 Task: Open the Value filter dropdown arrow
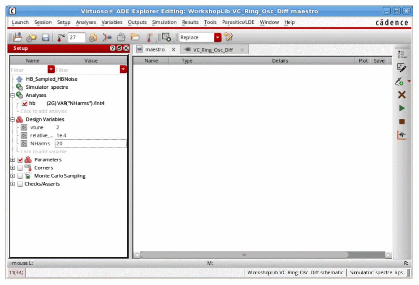123,69
